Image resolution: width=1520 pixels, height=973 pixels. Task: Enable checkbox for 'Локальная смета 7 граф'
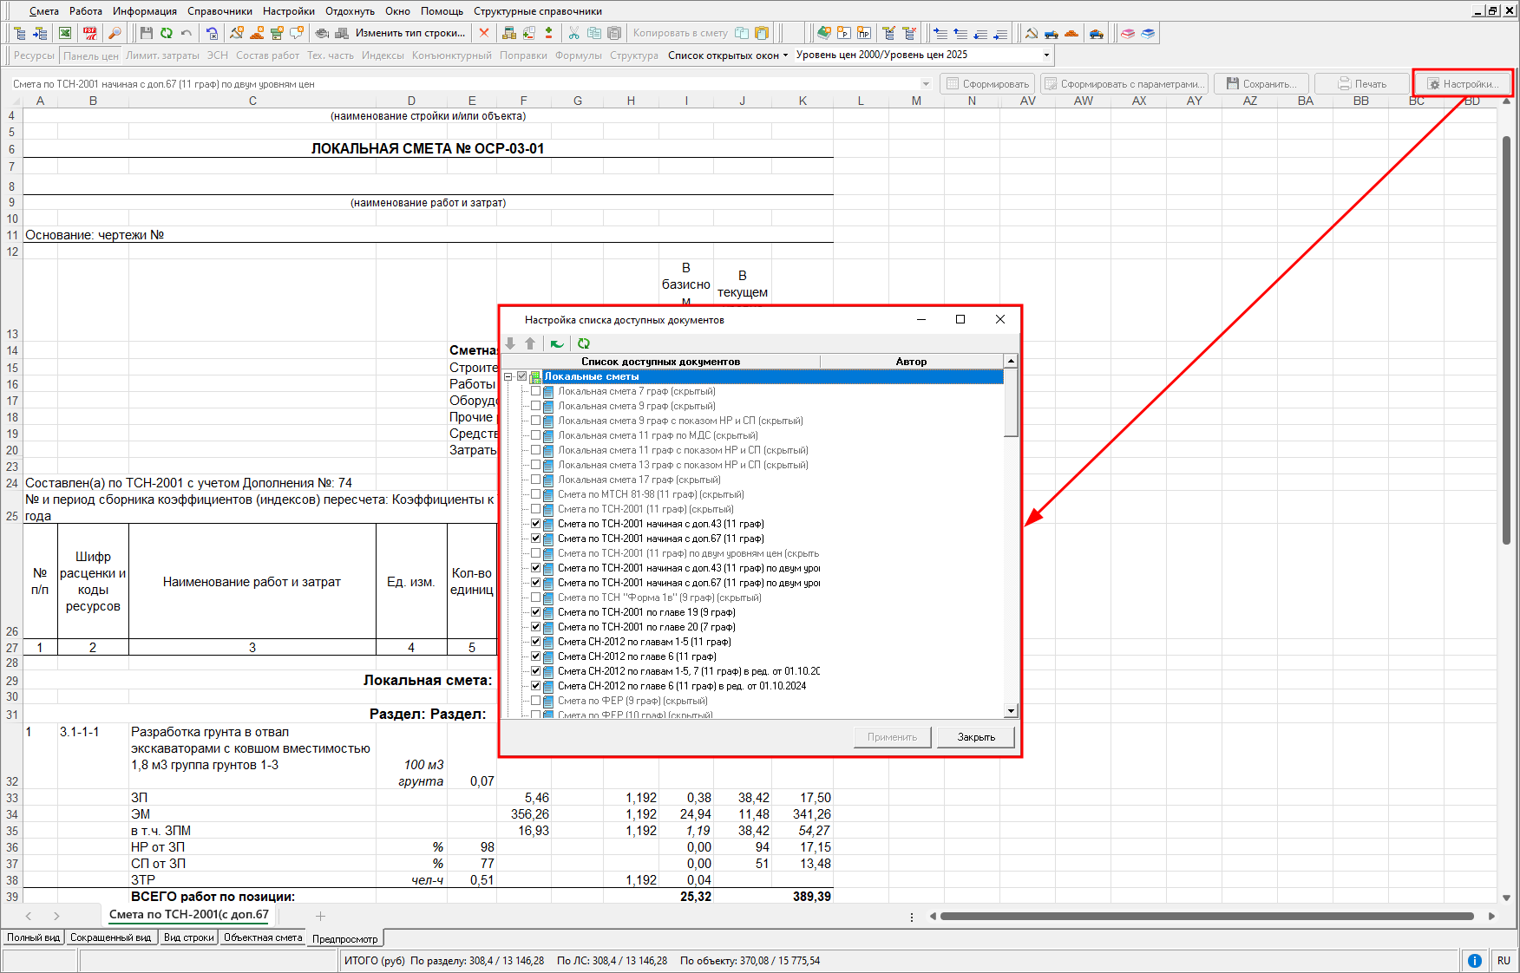(535, 391)
